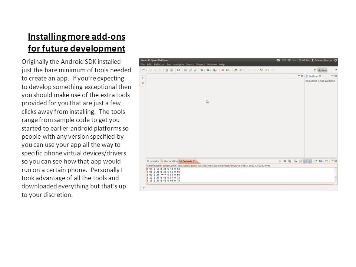Expand the Run launch dropdown arrow
Image resolution: width=356 pixels, height=267 pixels.
pyautogui.click(x=211, y=70)
